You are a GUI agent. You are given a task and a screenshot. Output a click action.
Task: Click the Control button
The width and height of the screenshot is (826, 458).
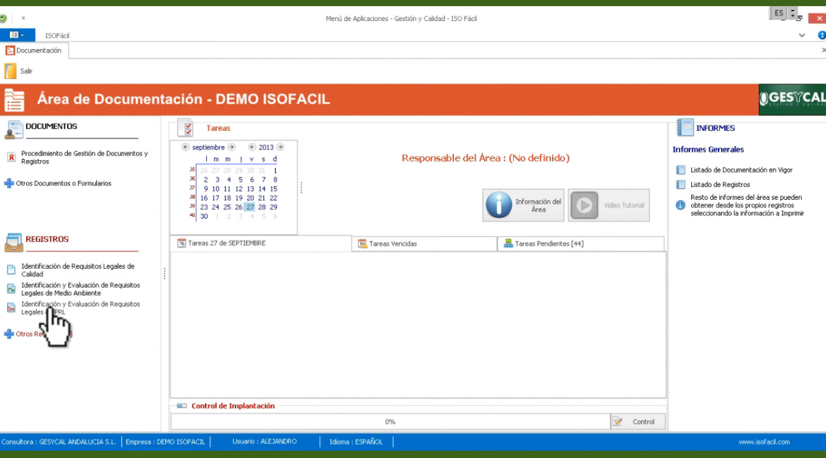coord(638,422)
